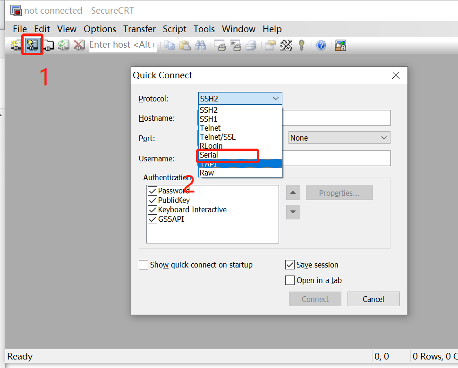Click the Properties... button
Image resolution: width=458 pixels, height=368 pixels.
click(339, 192)
